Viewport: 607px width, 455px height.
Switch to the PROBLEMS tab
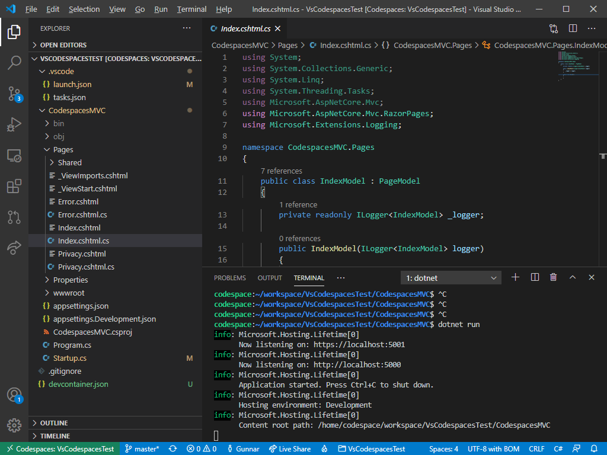tap(229, 277)
